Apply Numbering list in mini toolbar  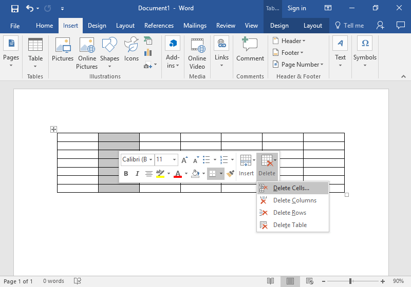pyautogui.click(x=224, y=159)
